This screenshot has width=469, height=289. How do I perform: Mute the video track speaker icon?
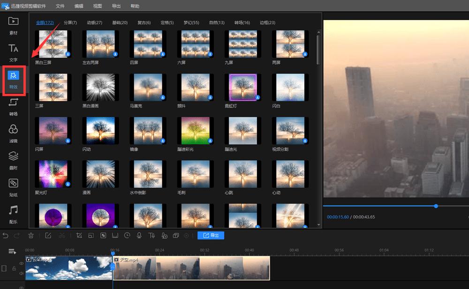point(22,273)
